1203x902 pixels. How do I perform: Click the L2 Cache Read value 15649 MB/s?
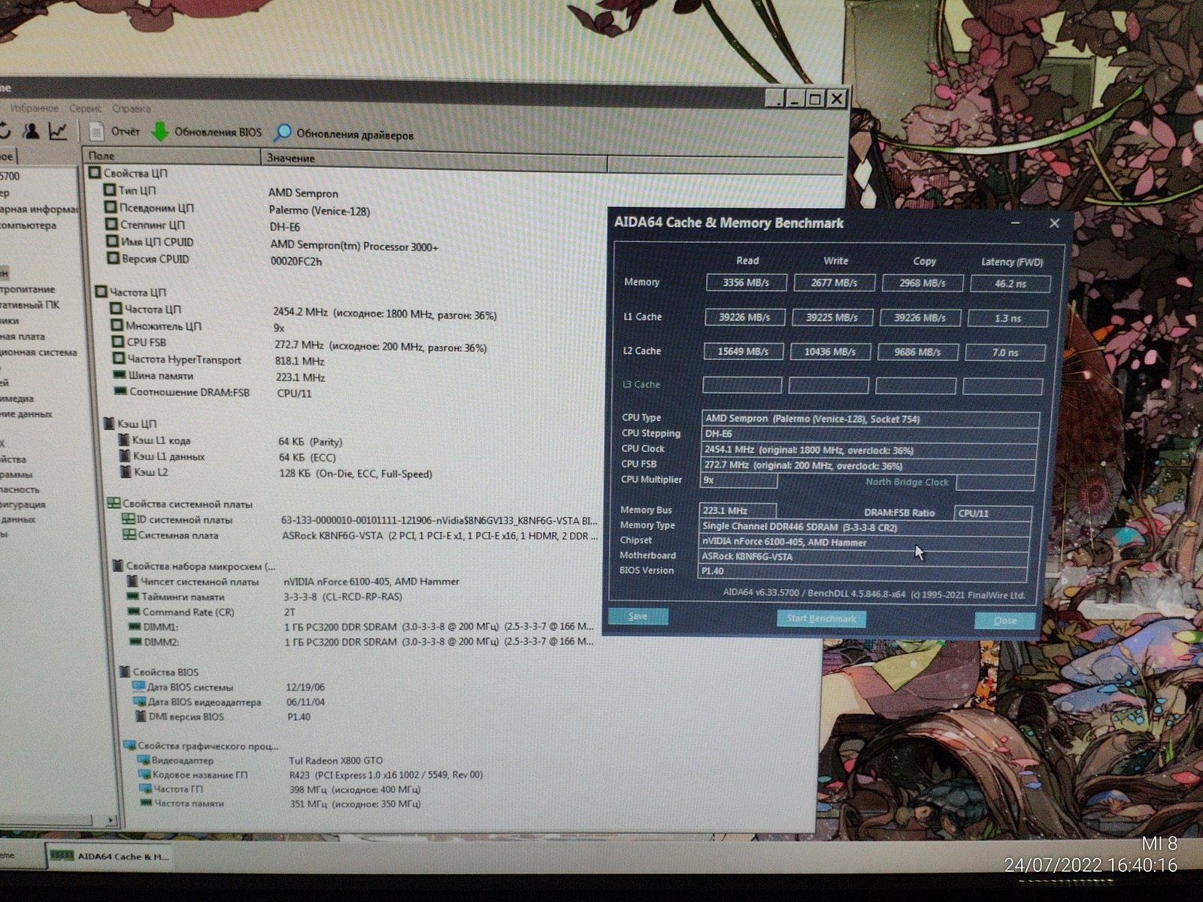743,351
